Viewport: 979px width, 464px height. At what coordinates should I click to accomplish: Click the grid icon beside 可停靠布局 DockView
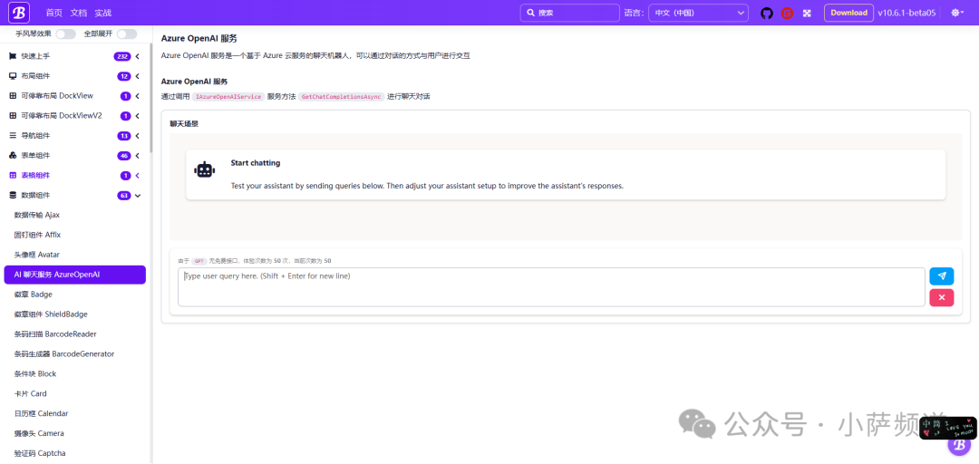13,96
